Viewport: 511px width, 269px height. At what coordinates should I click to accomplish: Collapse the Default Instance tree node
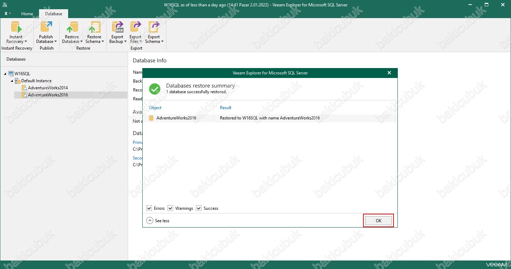(12, 81)
